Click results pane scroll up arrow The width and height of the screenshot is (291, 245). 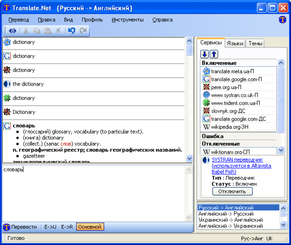(x=189, y=41)
